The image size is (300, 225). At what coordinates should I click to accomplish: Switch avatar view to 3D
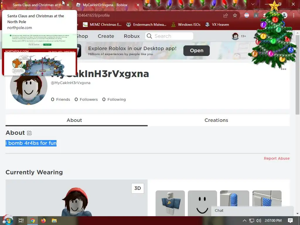click(138, 188)
